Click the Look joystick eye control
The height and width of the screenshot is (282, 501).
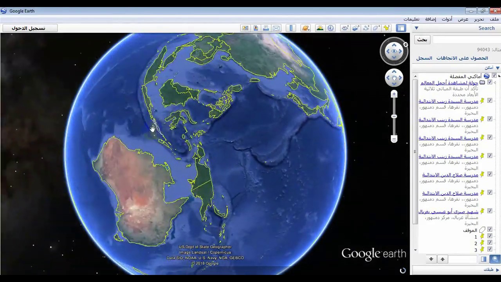pos(394,51)
